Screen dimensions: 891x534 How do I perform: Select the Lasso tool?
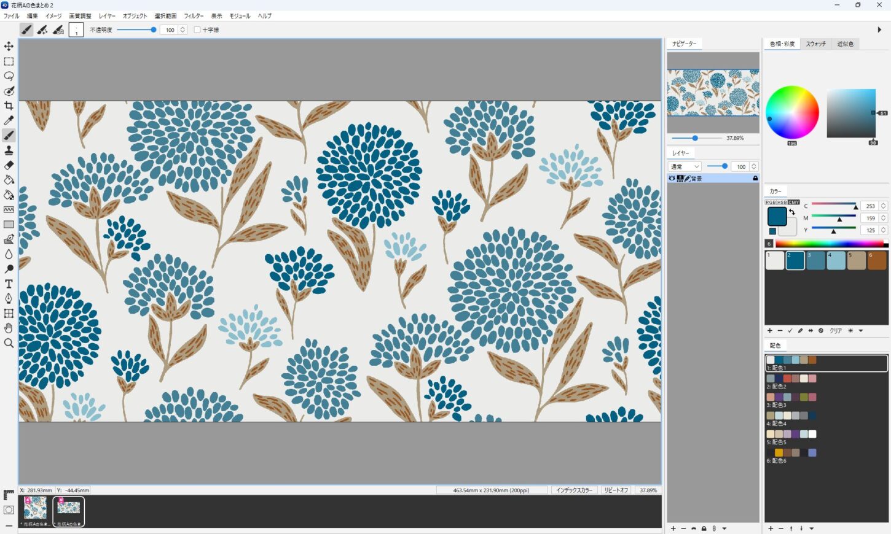coord(9,76)
